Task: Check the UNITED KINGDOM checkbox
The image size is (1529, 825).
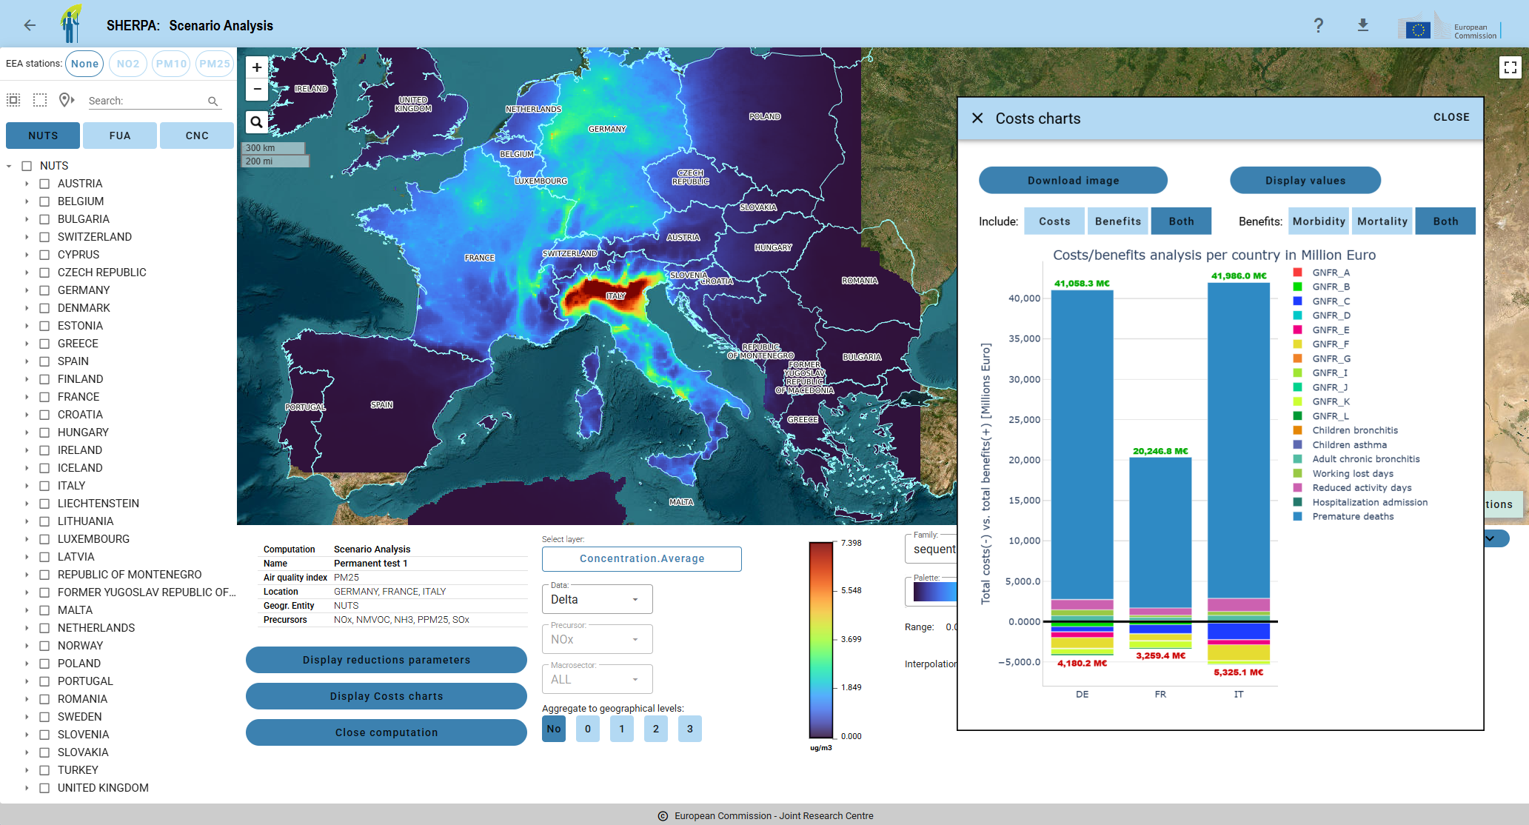Action: [x=44, y=788]
